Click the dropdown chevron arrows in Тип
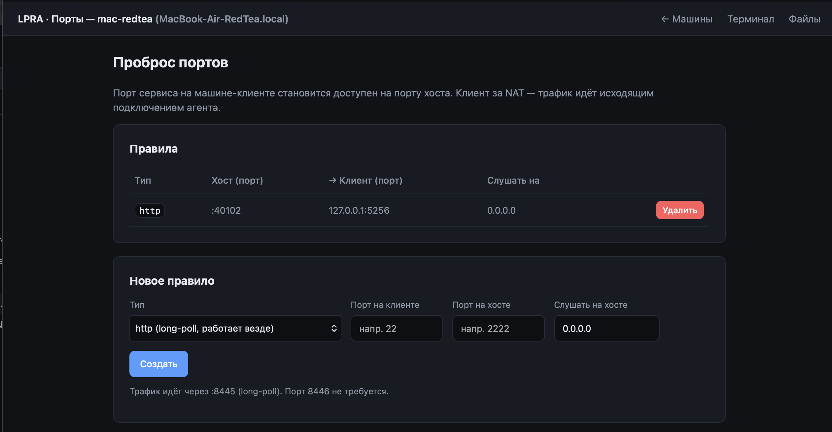 (x=334, y=328)
